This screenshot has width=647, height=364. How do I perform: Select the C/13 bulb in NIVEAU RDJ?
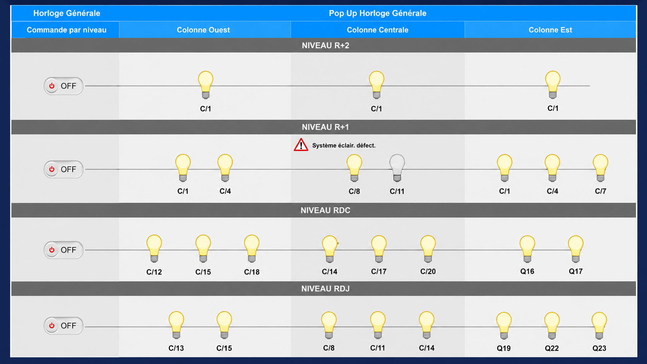coord(176,325)
